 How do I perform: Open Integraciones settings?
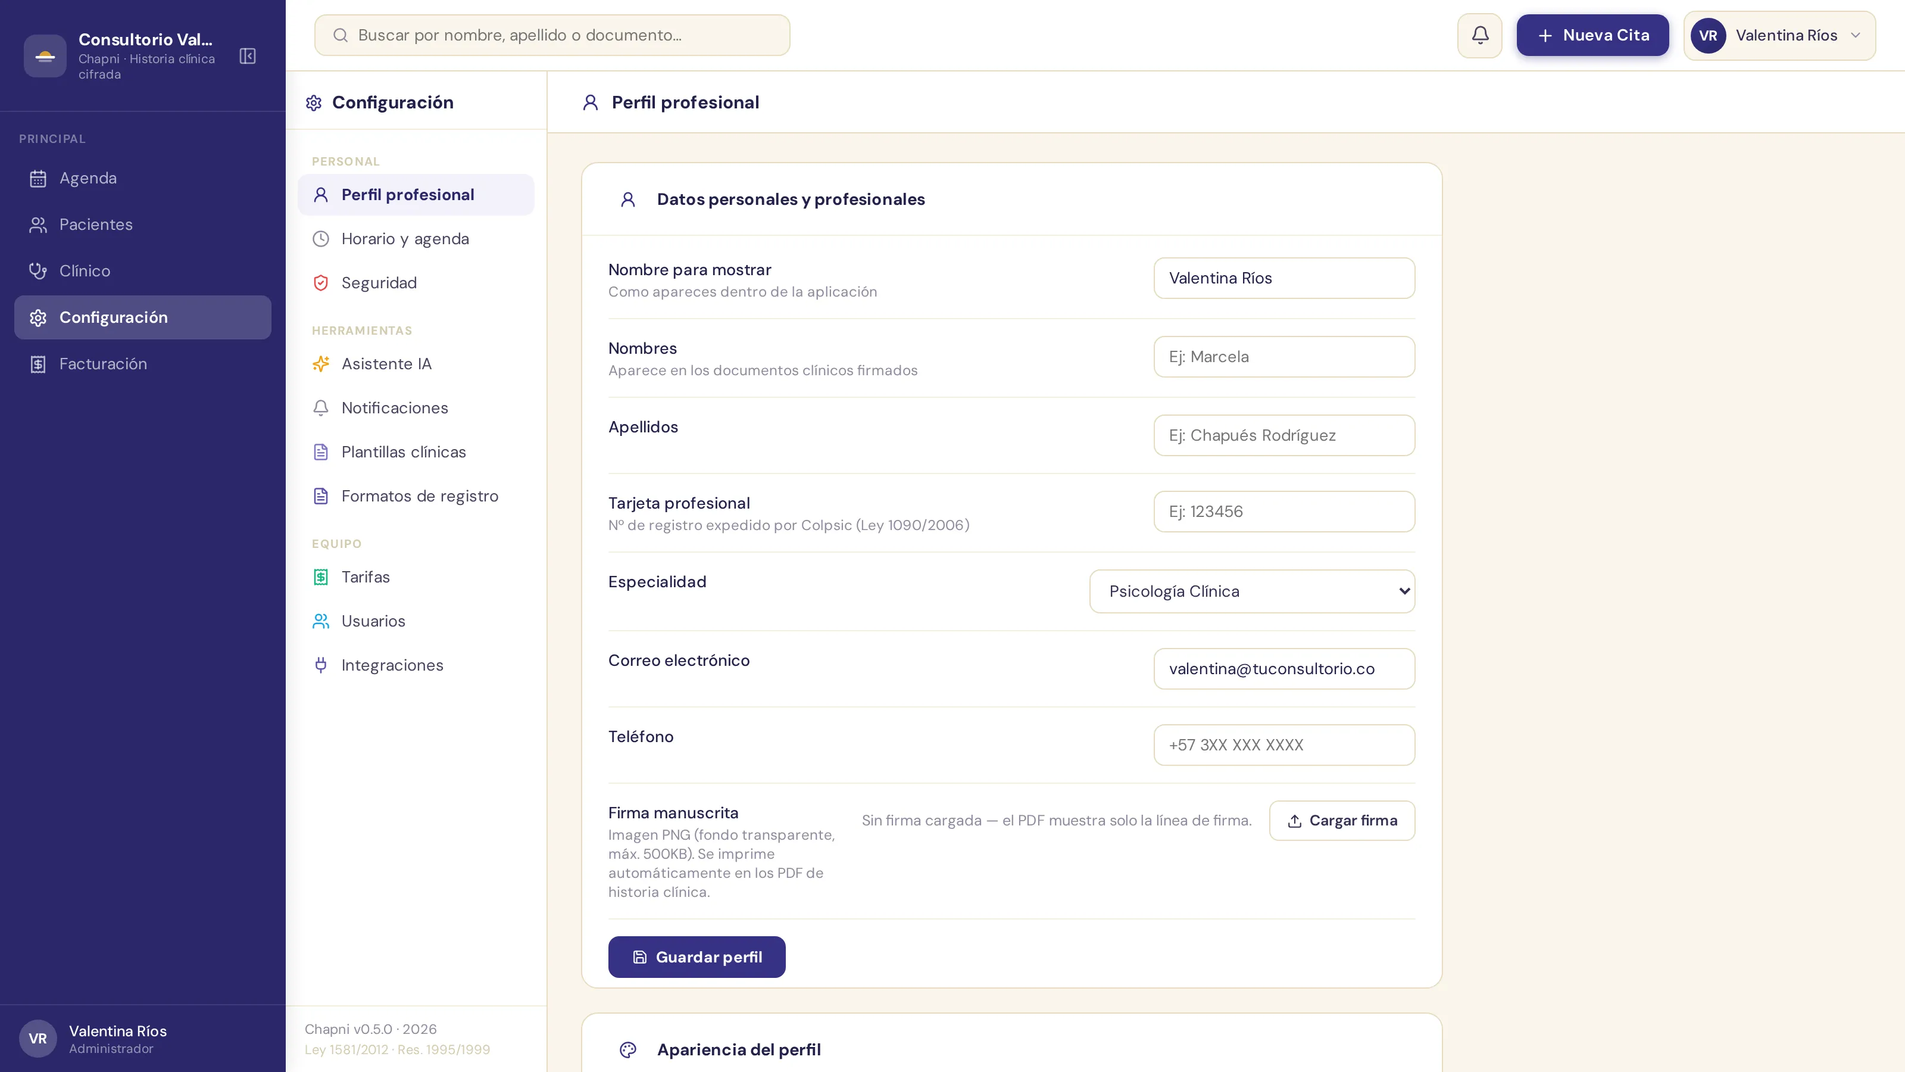tap(416, 665)
